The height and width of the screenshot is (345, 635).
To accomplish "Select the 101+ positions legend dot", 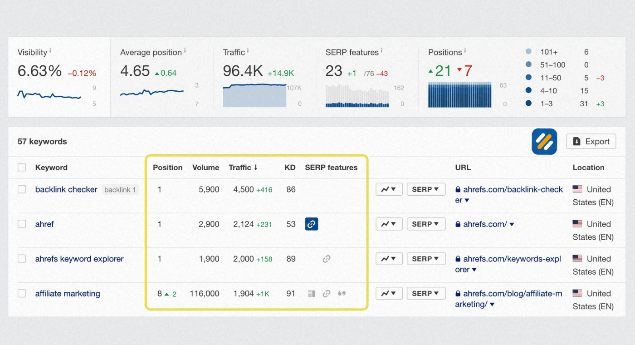I will point(528,52).
